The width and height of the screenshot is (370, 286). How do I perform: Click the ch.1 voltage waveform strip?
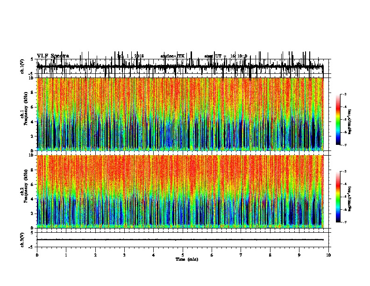(x=180, y=67)
